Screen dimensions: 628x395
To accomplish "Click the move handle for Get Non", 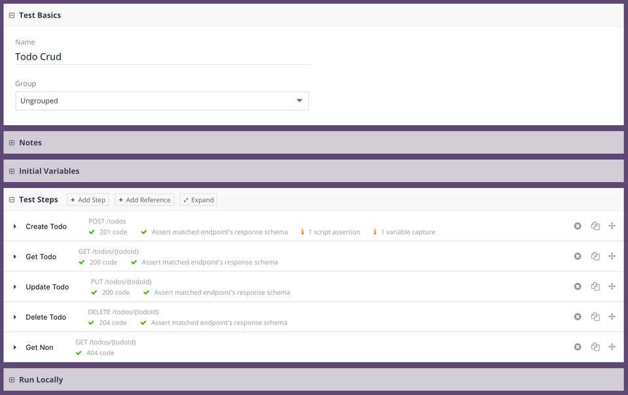I will (x=612, y=347).
